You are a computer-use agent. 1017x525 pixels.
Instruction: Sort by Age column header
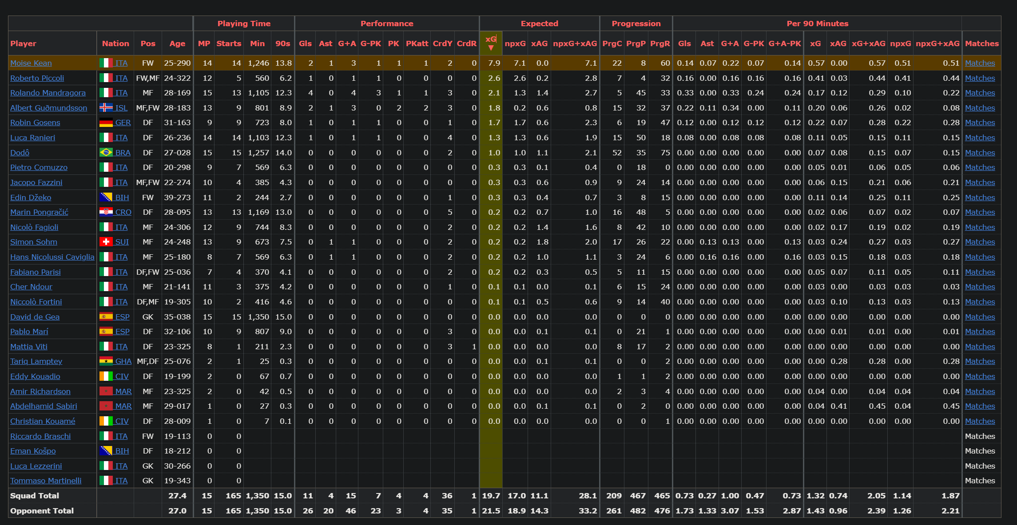pyautogui.click(x=177, y=43)
